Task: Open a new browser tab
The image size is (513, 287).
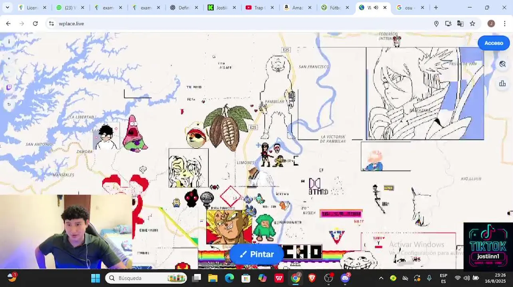Action: [x=436, y=8]
